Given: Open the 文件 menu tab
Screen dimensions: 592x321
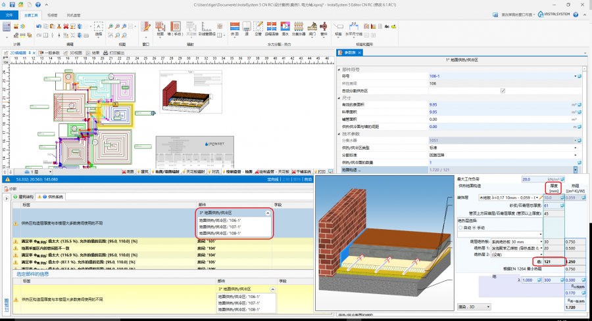Looking at the screenshot, I should (x=9, y=14).
